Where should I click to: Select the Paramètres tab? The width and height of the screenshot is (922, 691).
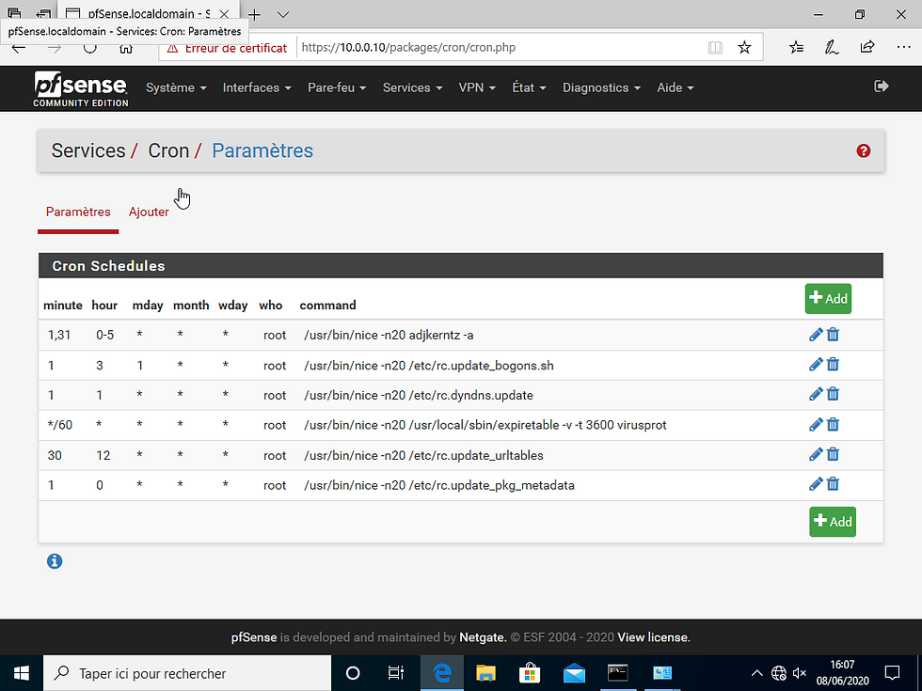coord(78,212)
